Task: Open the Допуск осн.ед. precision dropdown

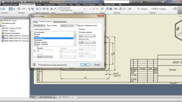Action: [x=87, y=42]
